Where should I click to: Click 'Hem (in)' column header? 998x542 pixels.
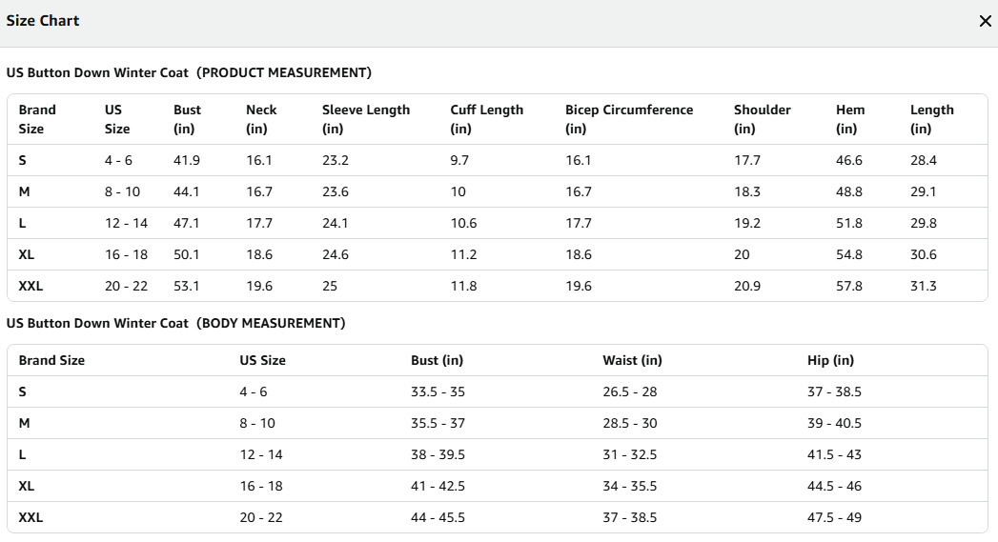coord(850,119)
